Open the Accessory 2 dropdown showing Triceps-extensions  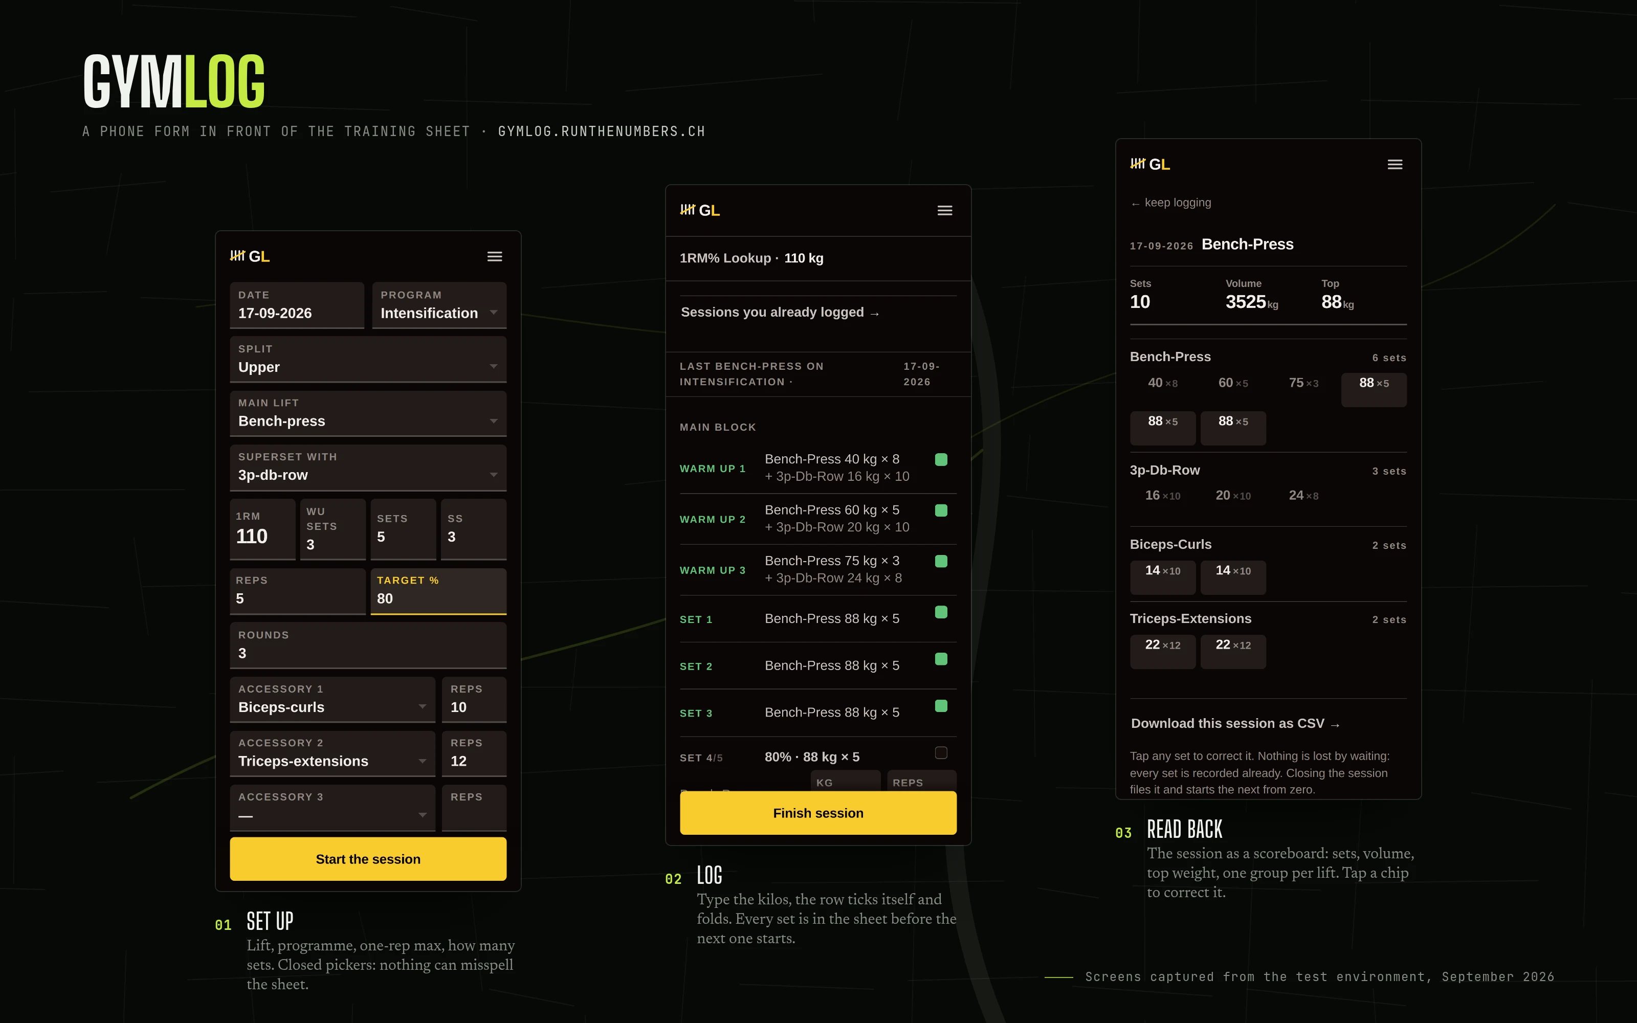click(x=332, y=754)
